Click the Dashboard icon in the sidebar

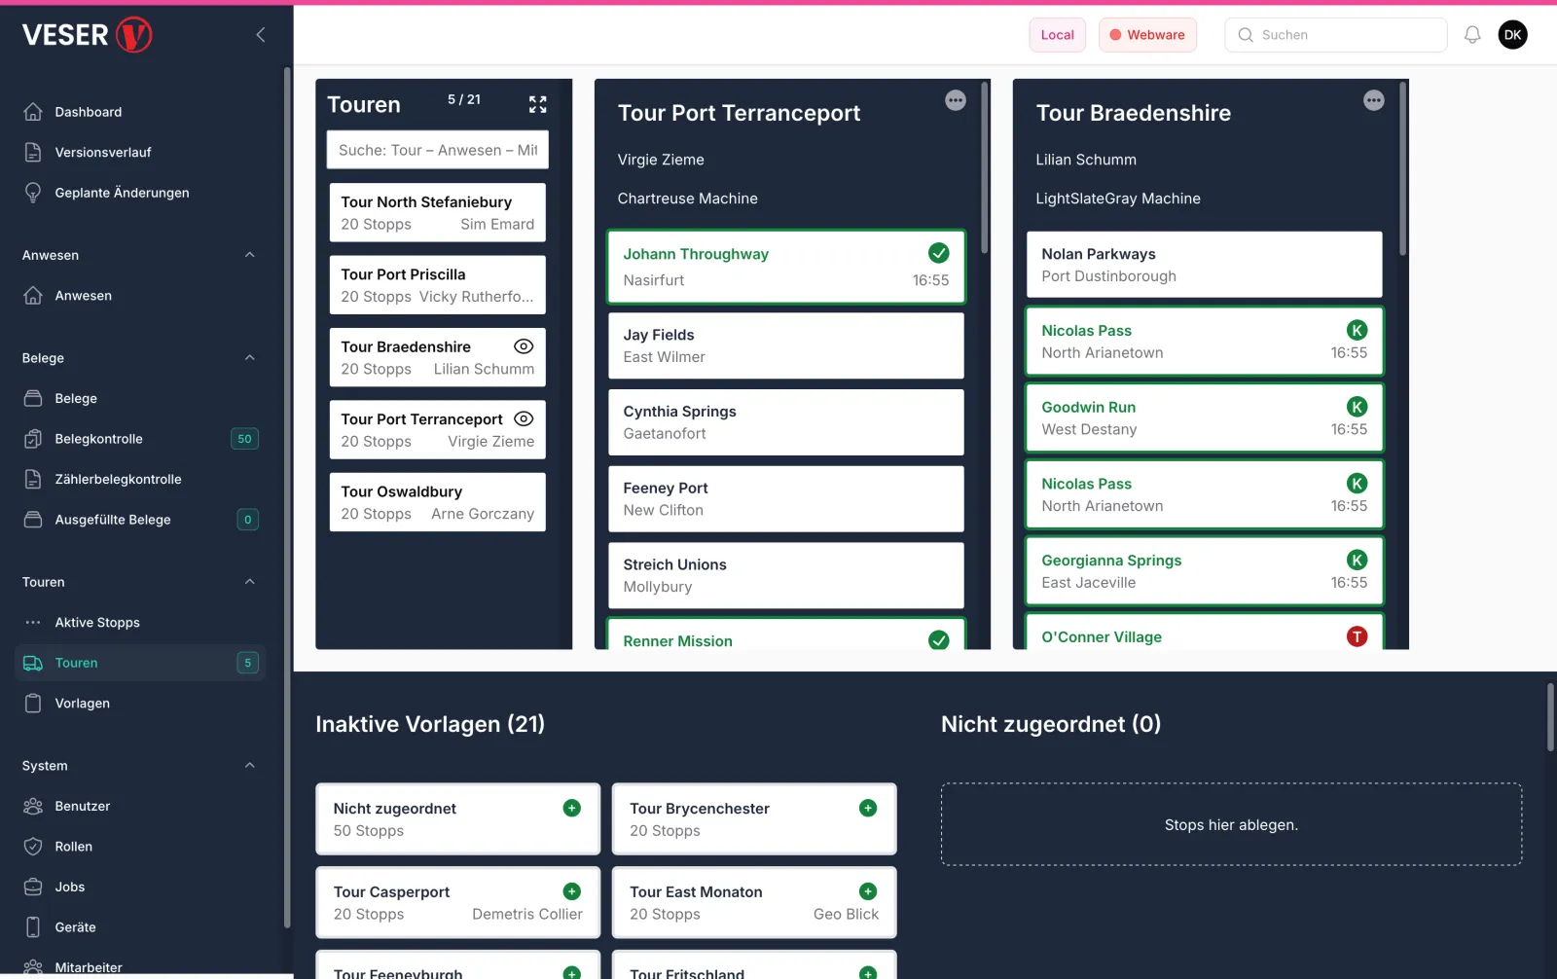coord(33,111)
